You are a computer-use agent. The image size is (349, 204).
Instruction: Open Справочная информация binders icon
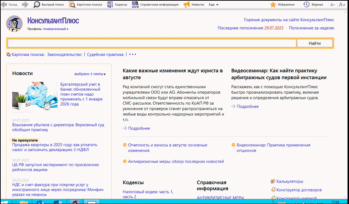(x=135, y=4)
